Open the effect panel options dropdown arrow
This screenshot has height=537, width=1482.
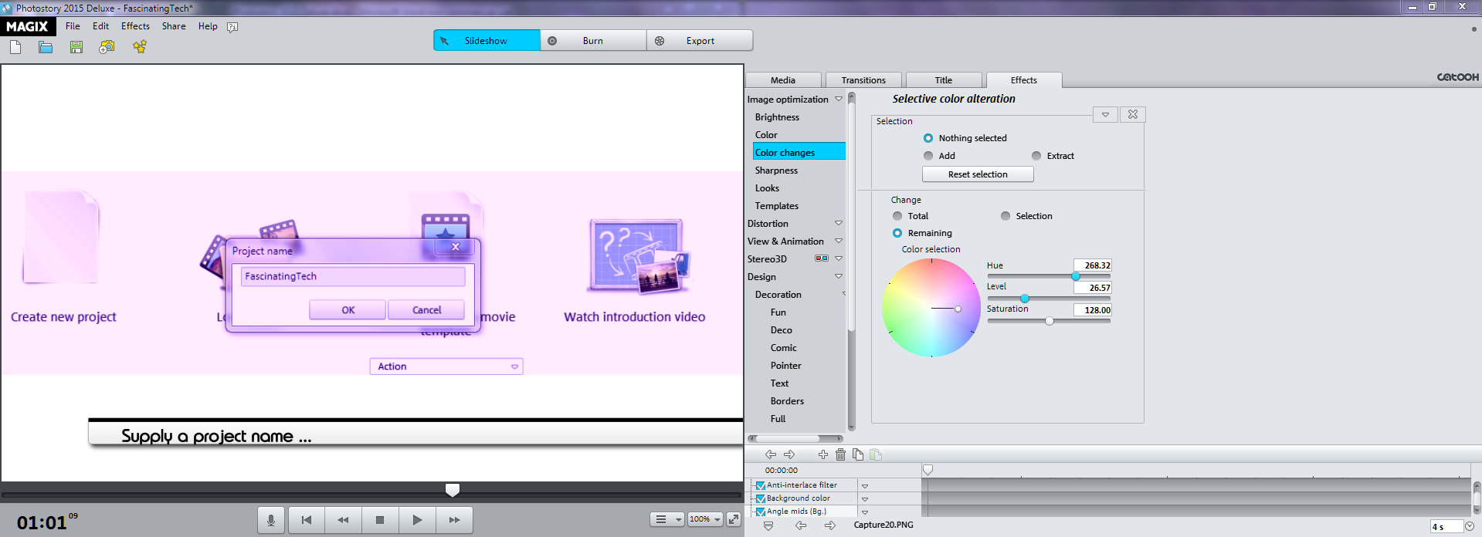point(1106,114)
